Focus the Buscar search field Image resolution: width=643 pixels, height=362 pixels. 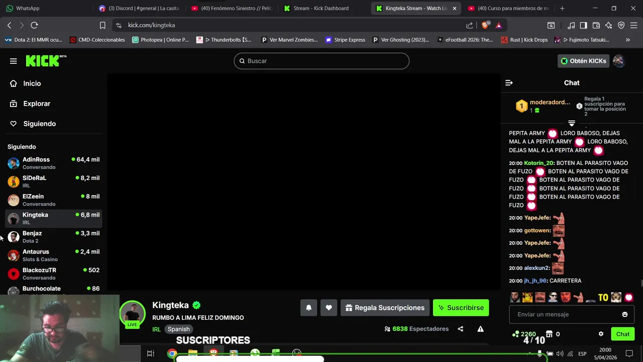321,61
